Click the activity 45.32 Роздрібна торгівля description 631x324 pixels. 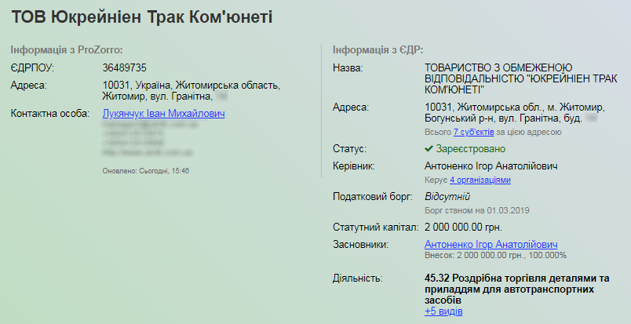pos(516,289)
